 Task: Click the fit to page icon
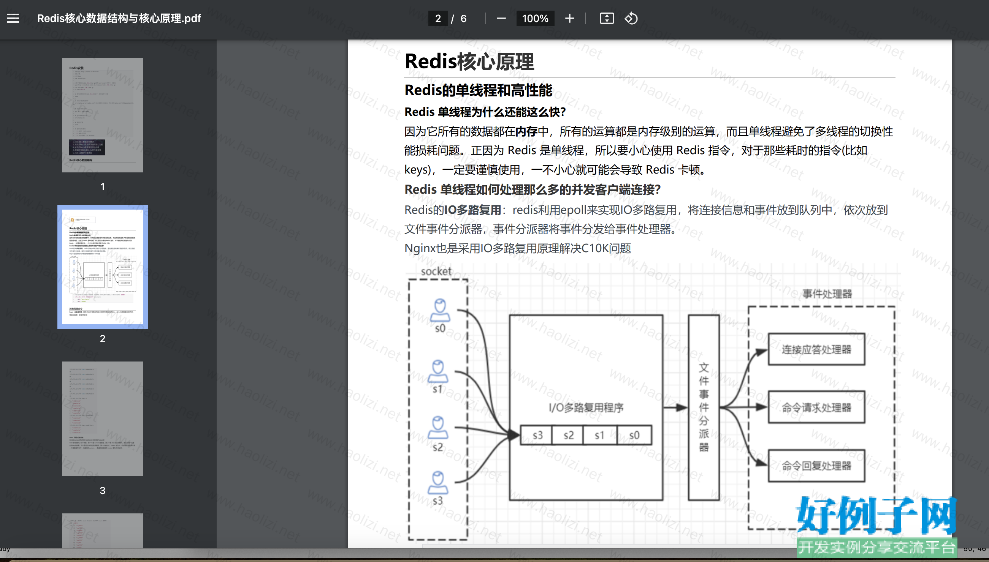pyautogui.click(x=607, y=18)
